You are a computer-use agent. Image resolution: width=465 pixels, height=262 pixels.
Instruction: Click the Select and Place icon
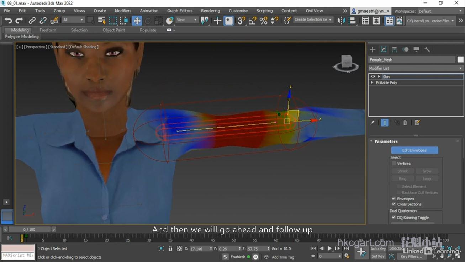point(170,21)
